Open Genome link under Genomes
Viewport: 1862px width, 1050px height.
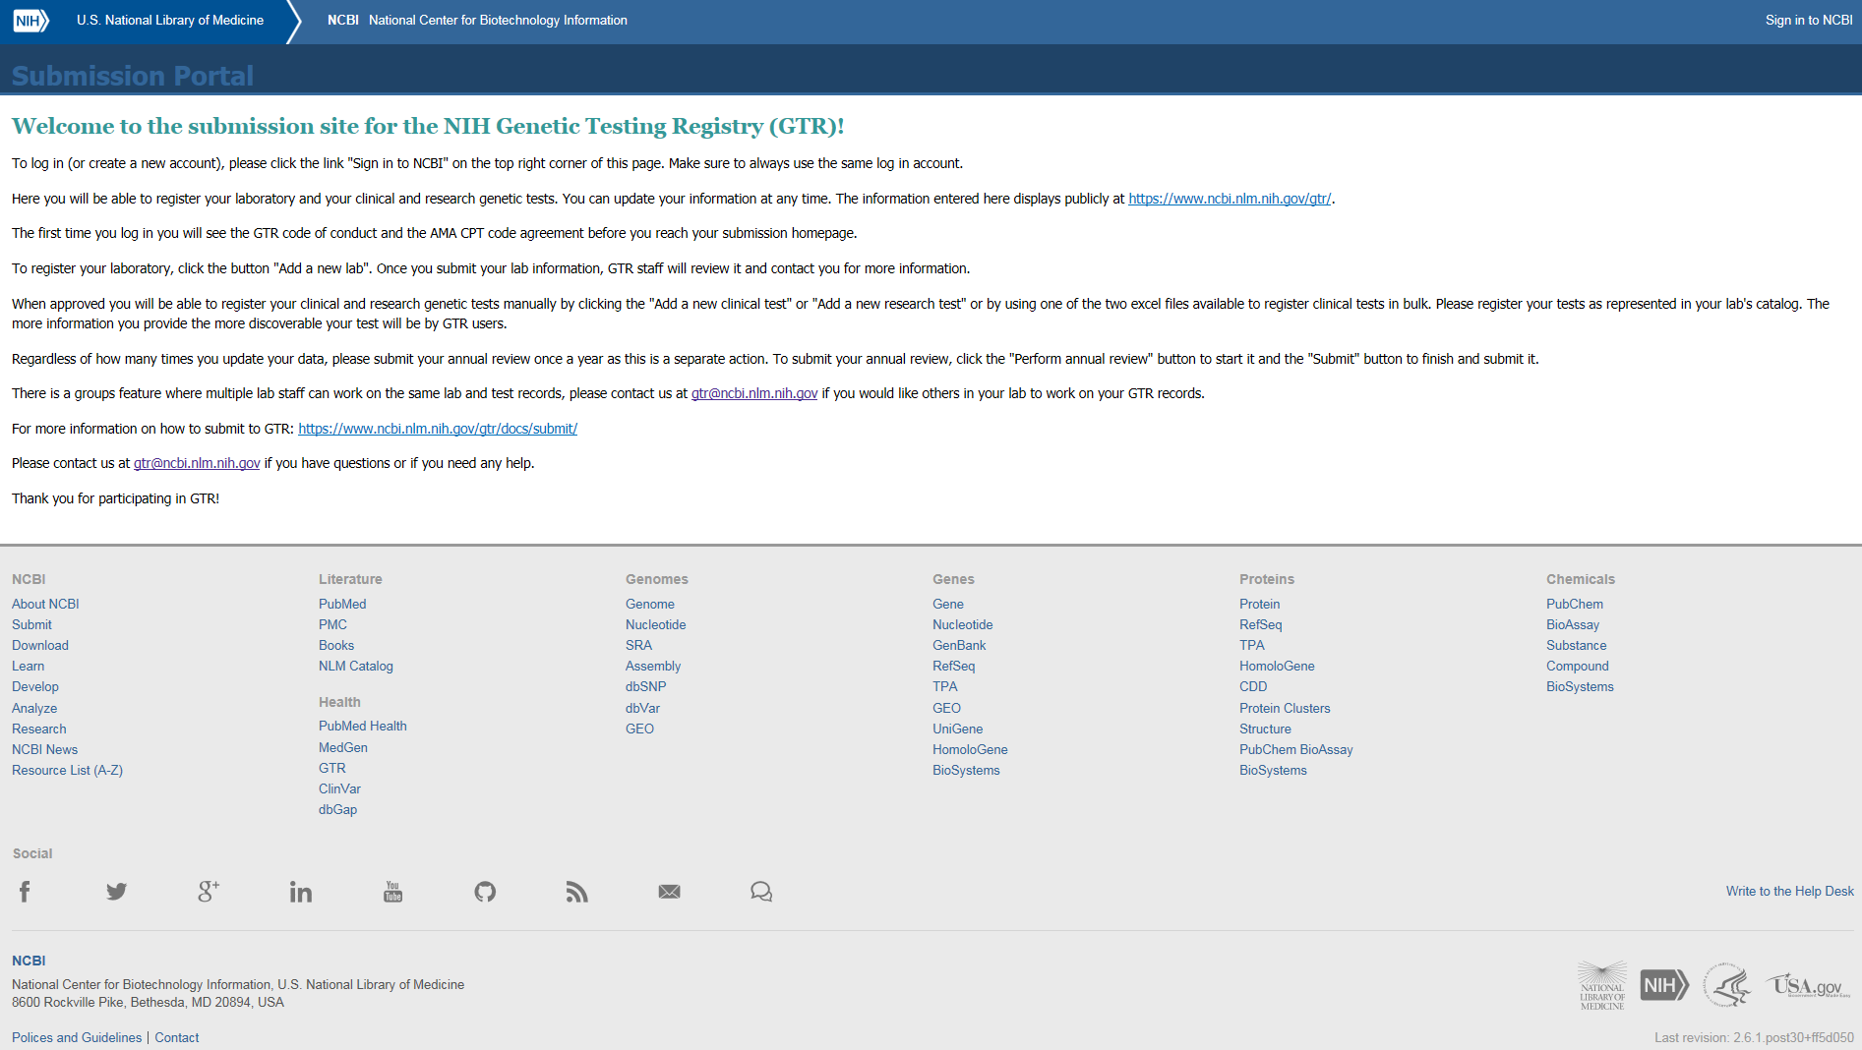pyautogui.click(x=650, y=604)
